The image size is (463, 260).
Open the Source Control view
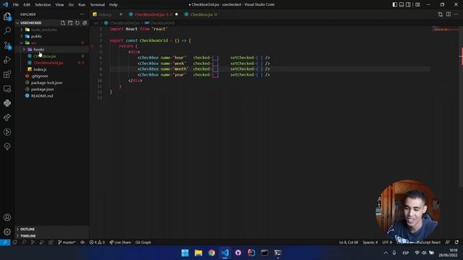tap(7, 45)
